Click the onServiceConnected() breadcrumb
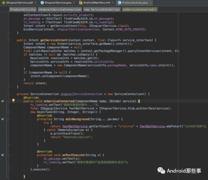This screenshot has height=180, width=208. pyautogui.click(x=140, y=9)
